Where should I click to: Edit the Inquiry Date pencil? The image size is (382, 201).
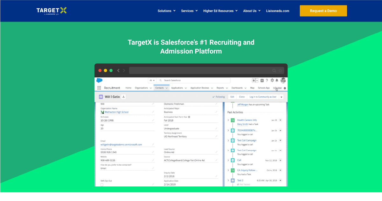[x=216, y=176]
